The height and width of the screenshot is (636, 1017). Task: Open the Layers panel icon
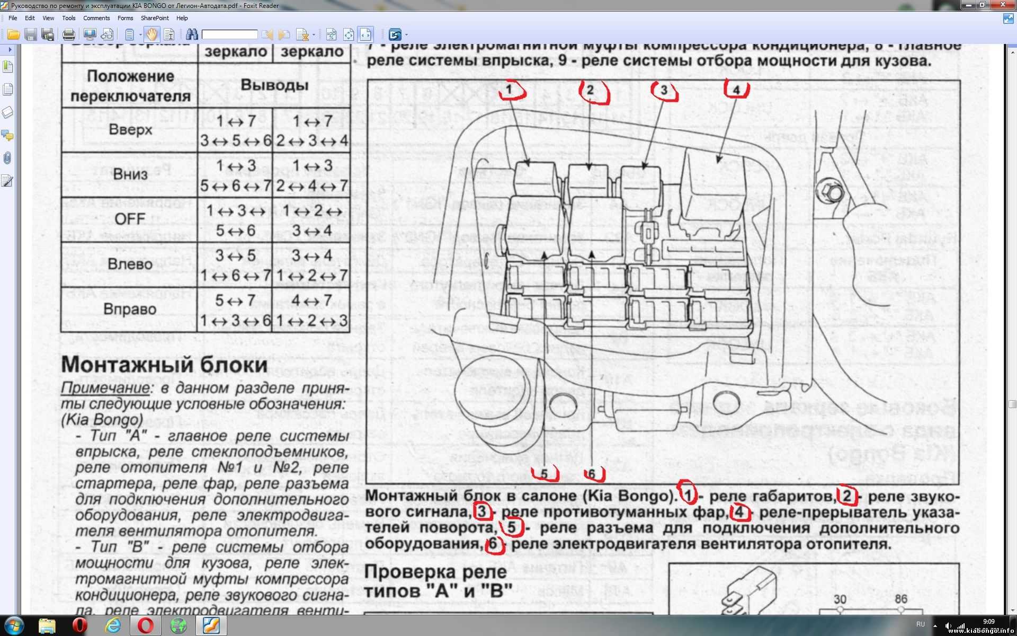click(7, 112)
